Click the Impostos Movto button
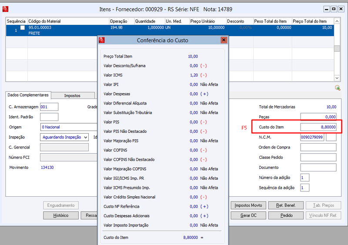The width and height of the screenshot is (348, 245). point(248,205)
